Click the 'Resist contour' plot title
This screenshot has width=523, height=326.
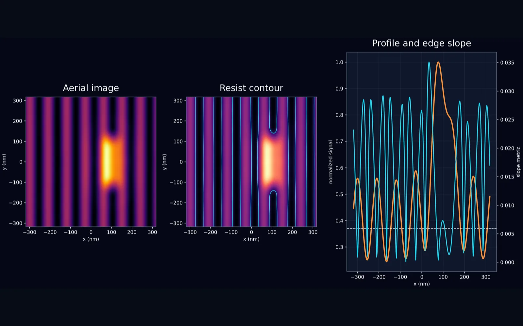coord(251,88)
